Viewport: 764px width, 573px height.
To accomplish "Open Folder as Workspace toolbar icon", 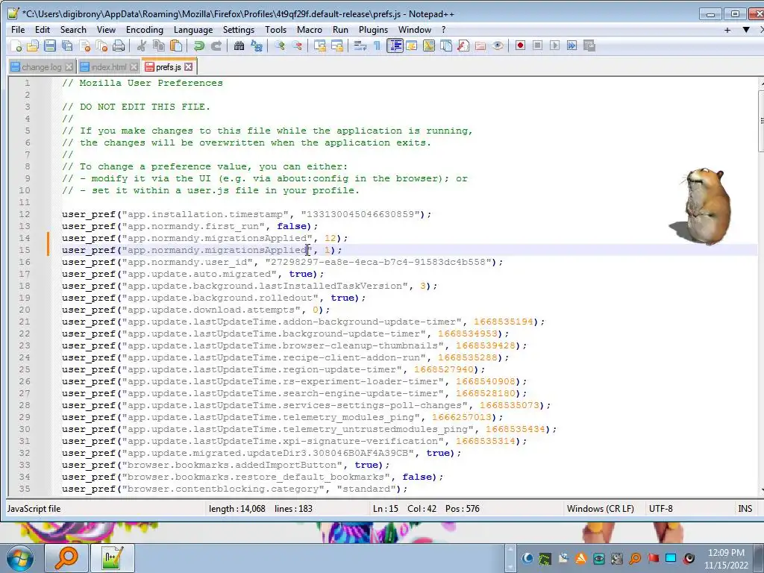I will 480,46.
